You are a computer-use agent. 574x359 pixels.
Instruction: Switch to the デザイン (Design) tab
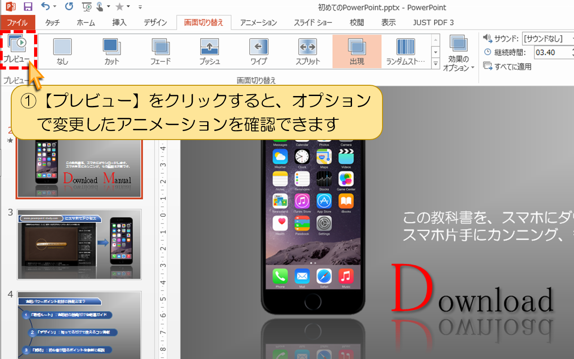155,22
